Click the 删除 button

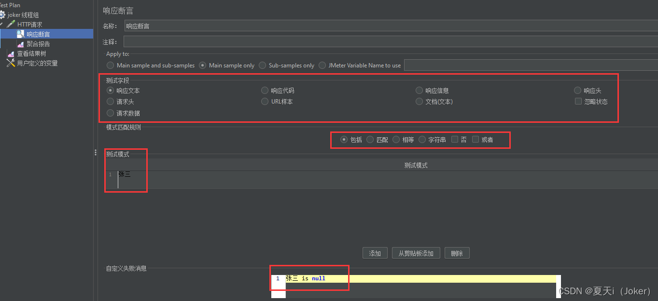(457, 252)
